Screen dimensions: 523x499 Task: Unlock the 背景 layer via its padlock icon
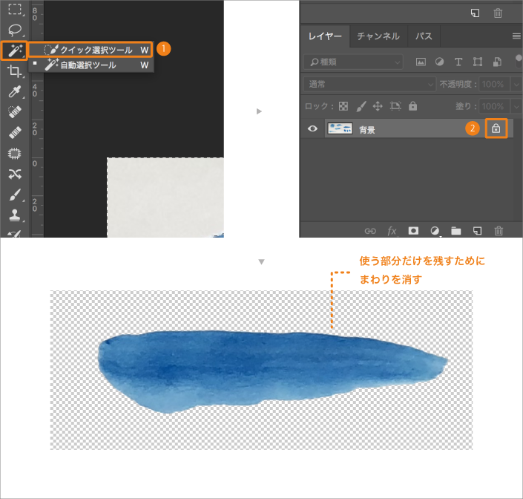point(496,128)
